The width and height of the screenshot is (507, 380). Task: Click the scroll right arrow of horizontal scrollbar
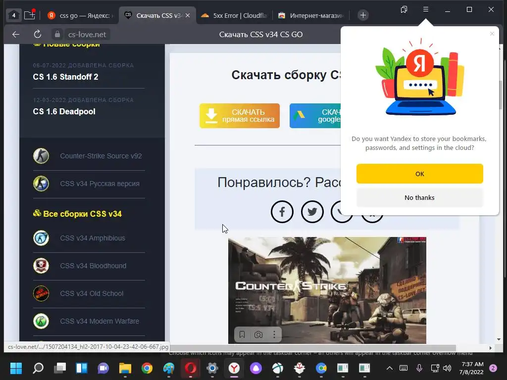(x=491, y=348)
